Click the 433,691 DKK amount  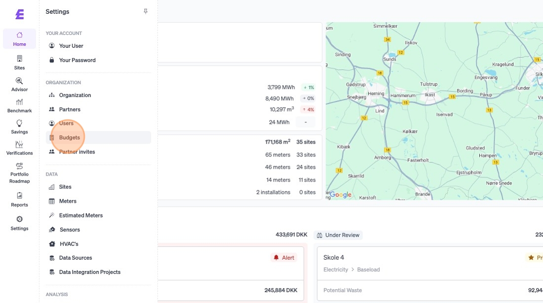pos(291,235)
